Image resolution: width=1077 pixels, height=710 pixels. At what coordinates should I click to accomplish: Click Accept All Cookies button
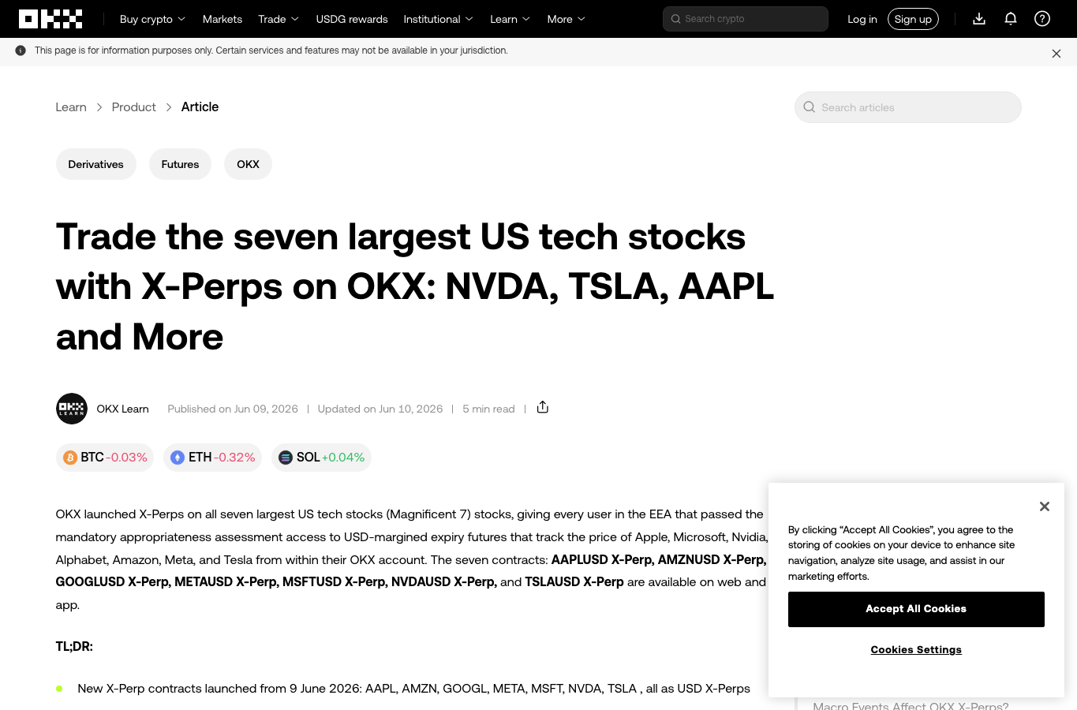(916, 609)
